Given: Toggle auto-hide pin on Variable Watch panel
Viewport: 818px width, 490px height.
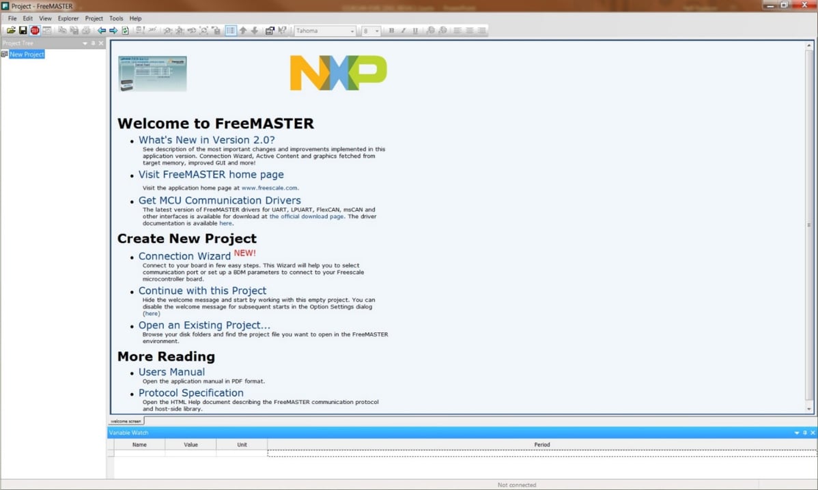Looking at the screenshot, I should pos(805,433).
